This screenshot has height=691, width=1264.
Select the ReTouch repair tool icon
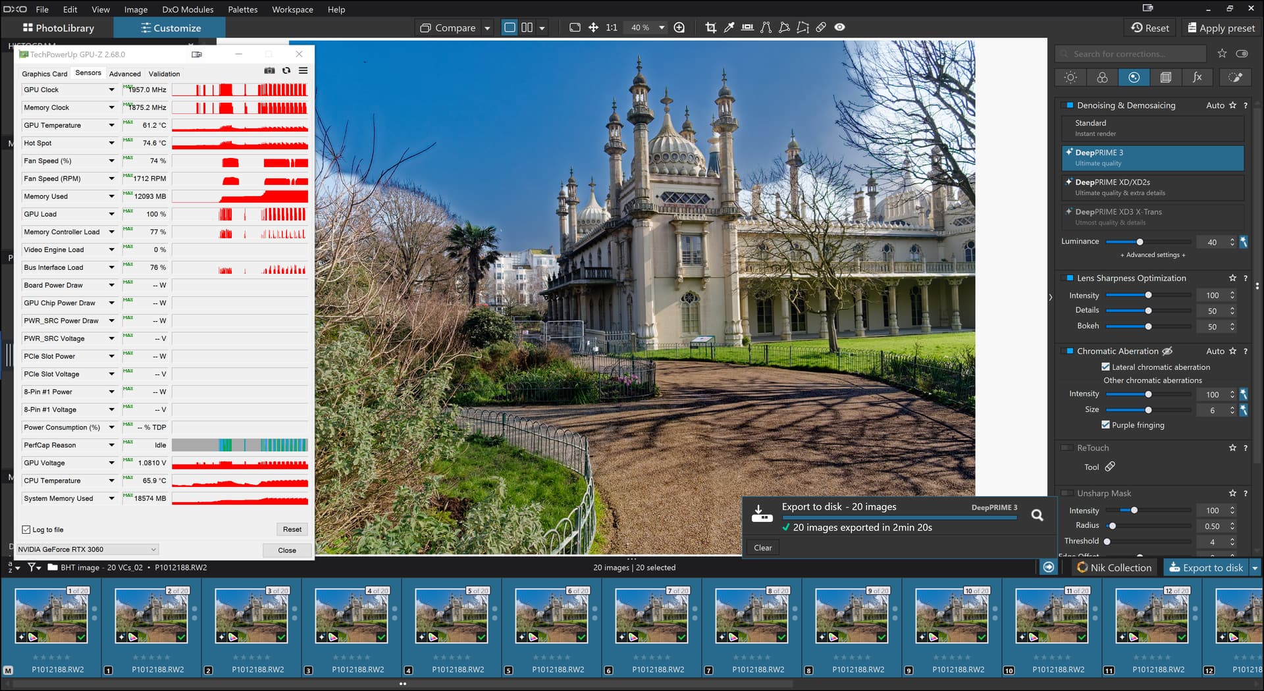pyautogui.click(x=1110, y=467)
